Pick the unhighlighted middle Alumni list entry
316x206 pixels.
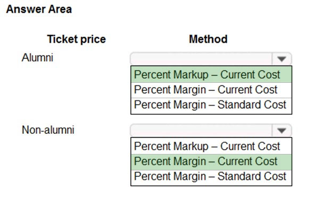[x=211, y=90]
